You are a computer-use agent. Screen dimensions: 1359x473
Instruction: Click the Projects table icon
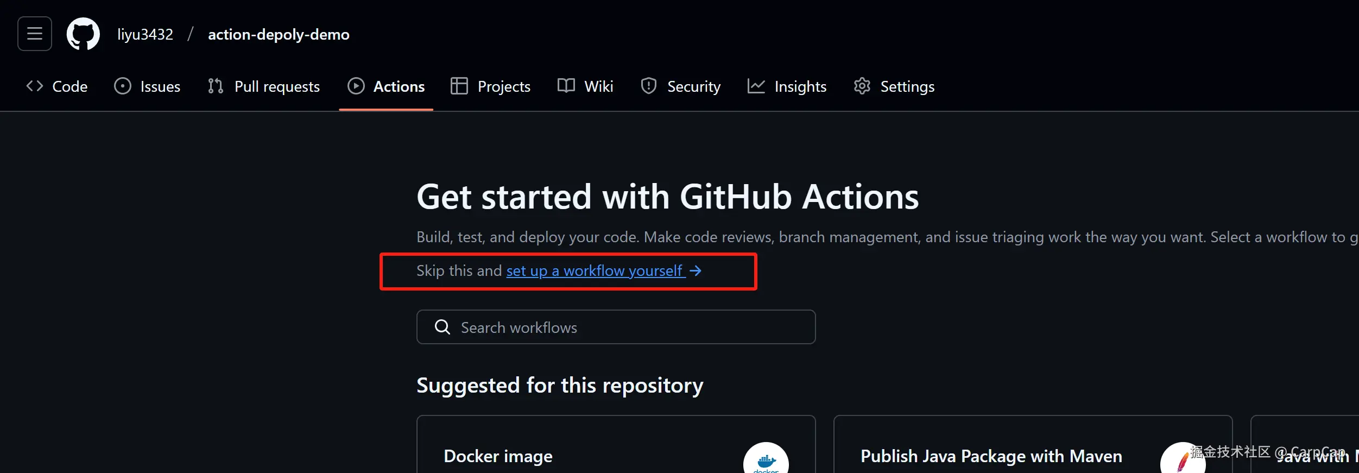459,86
